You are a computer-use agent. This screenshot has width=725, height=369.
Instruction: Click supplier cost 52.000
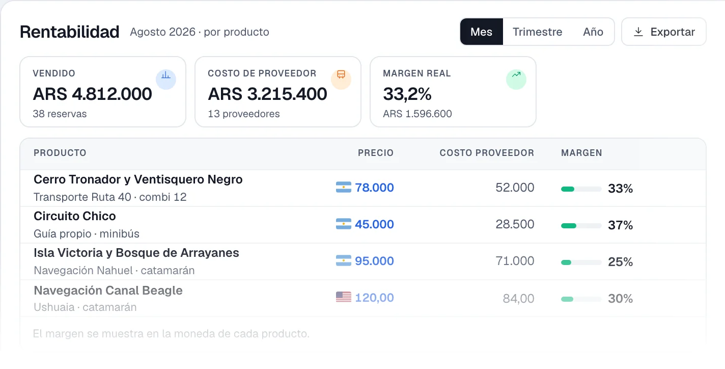[x=515, y=188]
